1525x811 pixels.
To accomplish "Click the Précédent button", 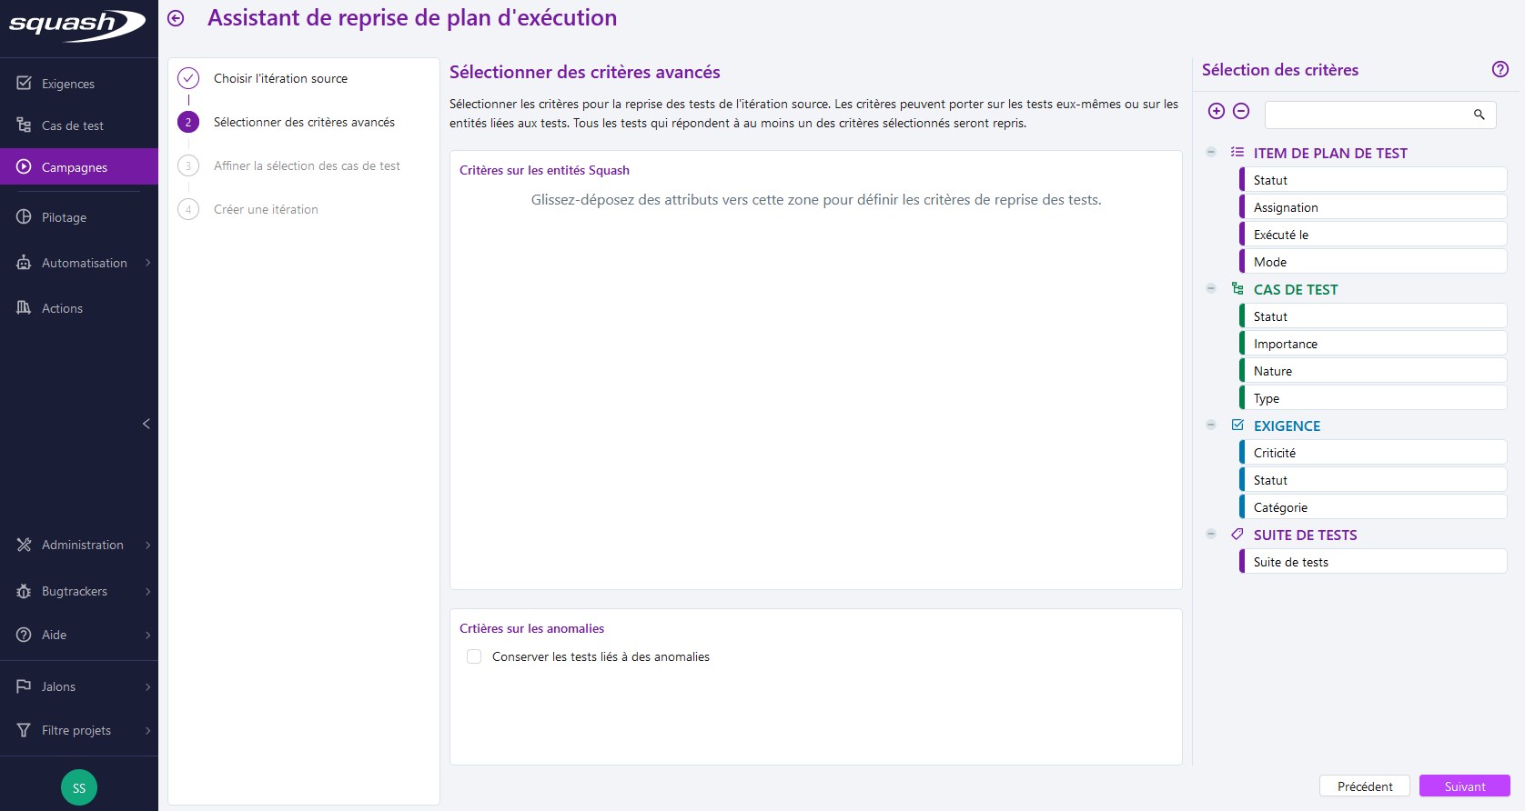I will tap(1364, 786).
